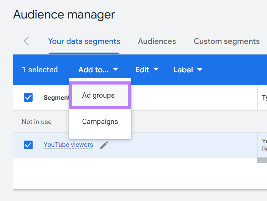Uncheck the select-all checkbox in the header
Image resolution: width=267 pixels, height=201 pixels.
pos(28,97)
